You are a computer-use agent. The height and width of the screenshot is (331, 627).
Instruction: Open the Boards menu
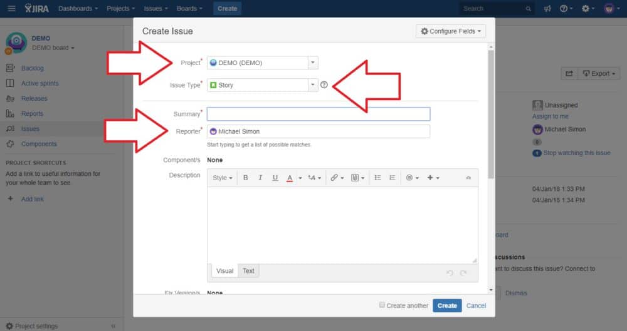click(189, 8)
